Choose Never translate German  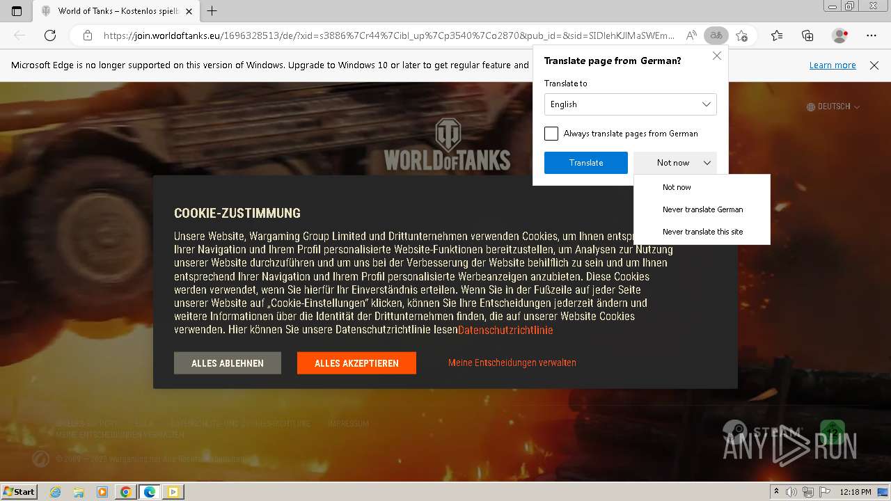pos(702,209)
